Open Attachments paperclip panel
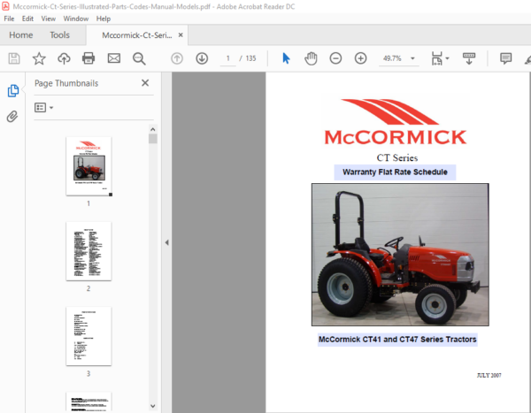The height and width of the screenshot is (413, 531). pos(12,117)
